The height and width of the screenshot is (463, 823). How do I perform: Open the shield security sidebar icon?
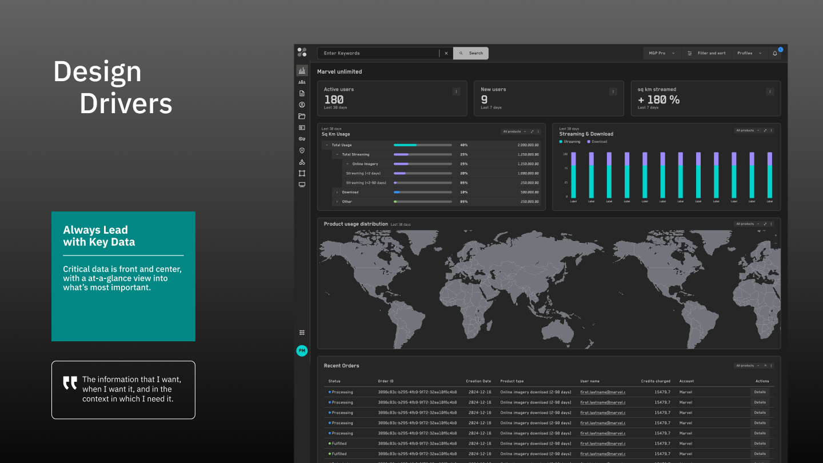click(x=302, y=150)
